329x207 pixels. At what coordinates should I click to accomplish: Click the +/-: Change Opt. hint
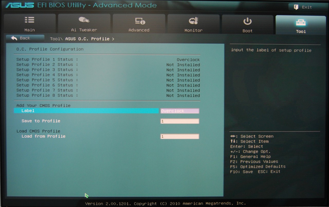click(250, 152)
